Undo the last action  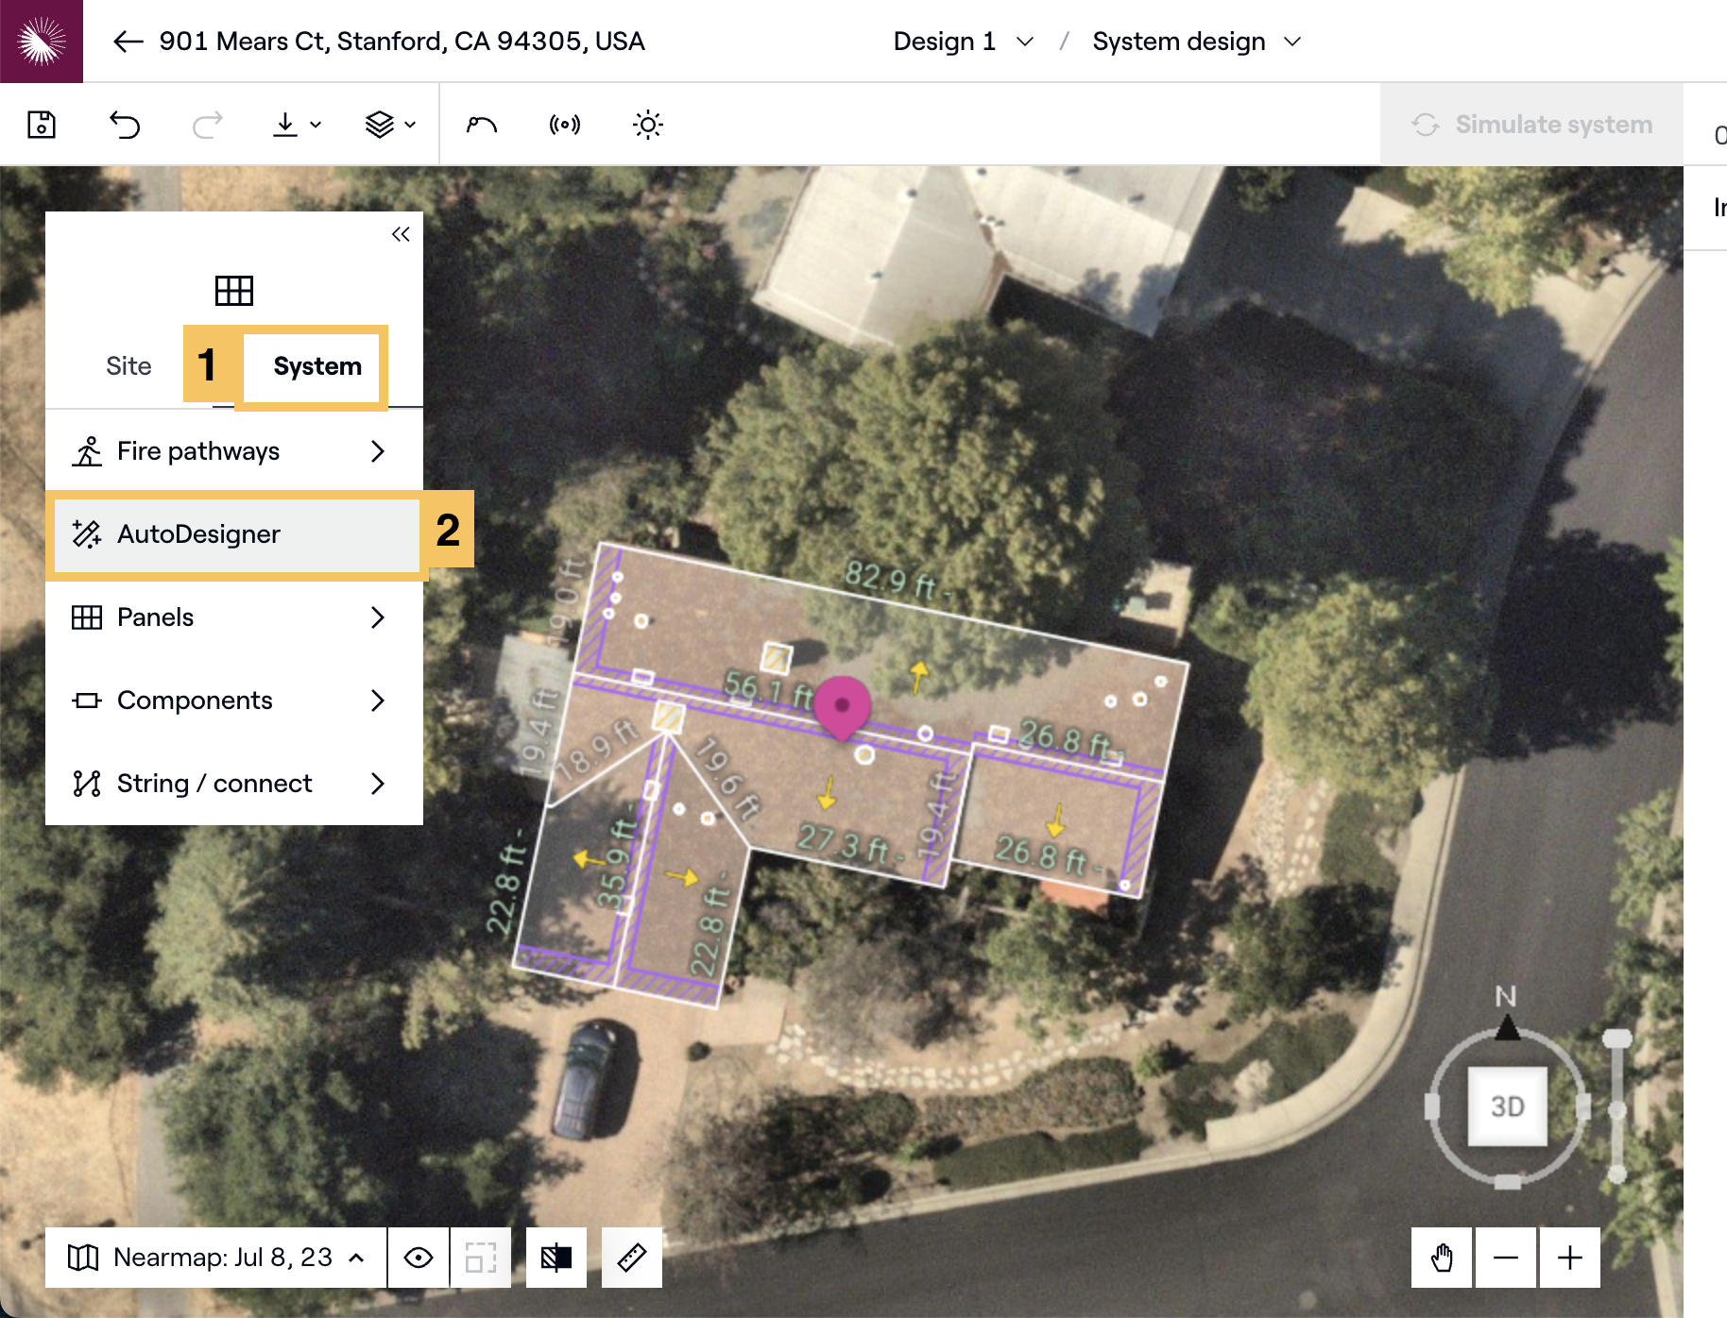[x=125, y=125]
